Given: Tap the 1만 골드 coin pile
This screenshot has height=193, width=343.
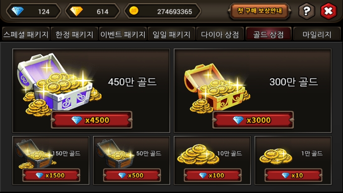Looking at the screenshot, I should pyautogui.click(x=276, y=156).
